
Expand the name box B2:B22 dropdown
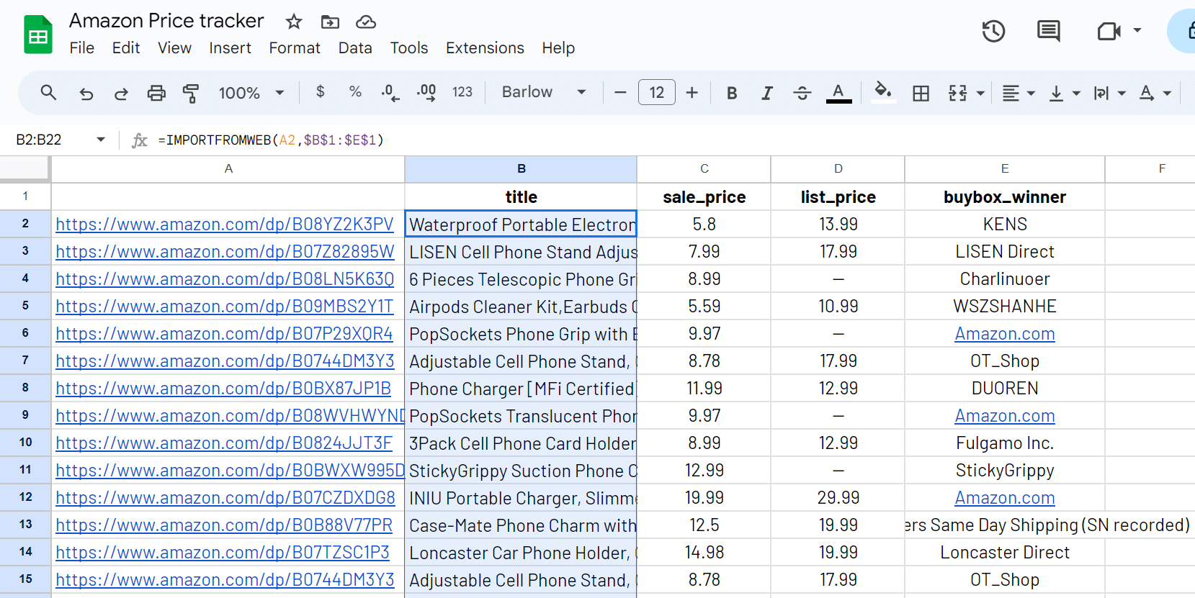tap(101, 140)
